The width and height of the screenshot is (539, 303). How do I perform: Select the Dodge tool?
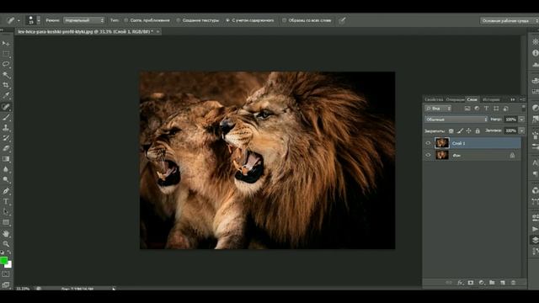pos(6,179)
